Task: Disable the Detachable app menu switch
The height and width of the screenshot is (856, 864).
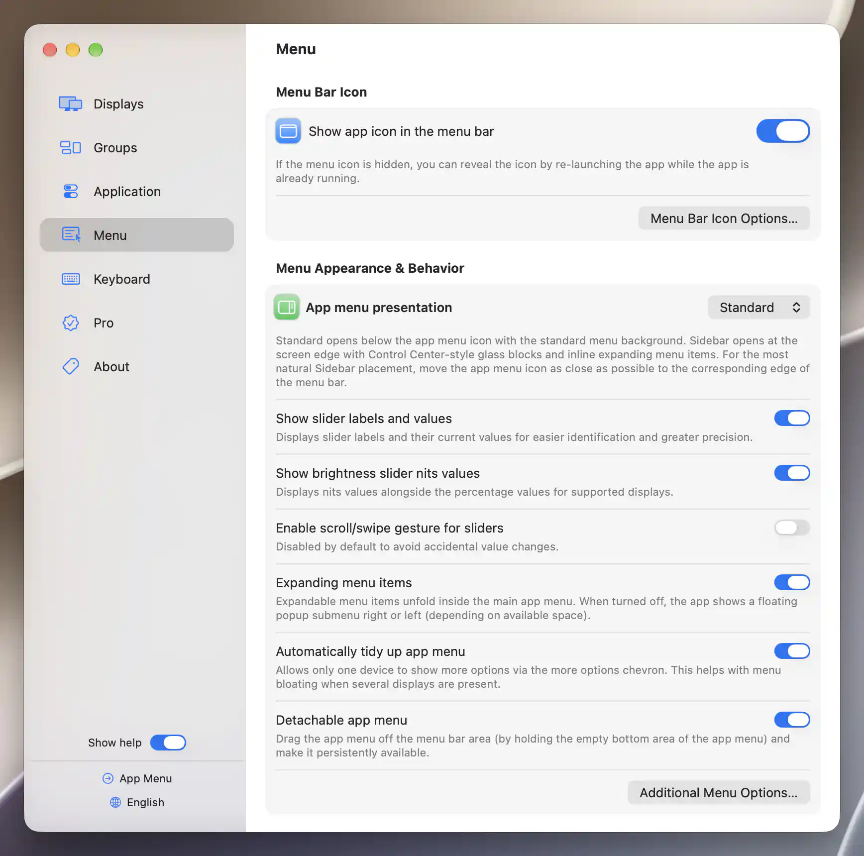Action: pyautogui.click(x=792, y=720)
